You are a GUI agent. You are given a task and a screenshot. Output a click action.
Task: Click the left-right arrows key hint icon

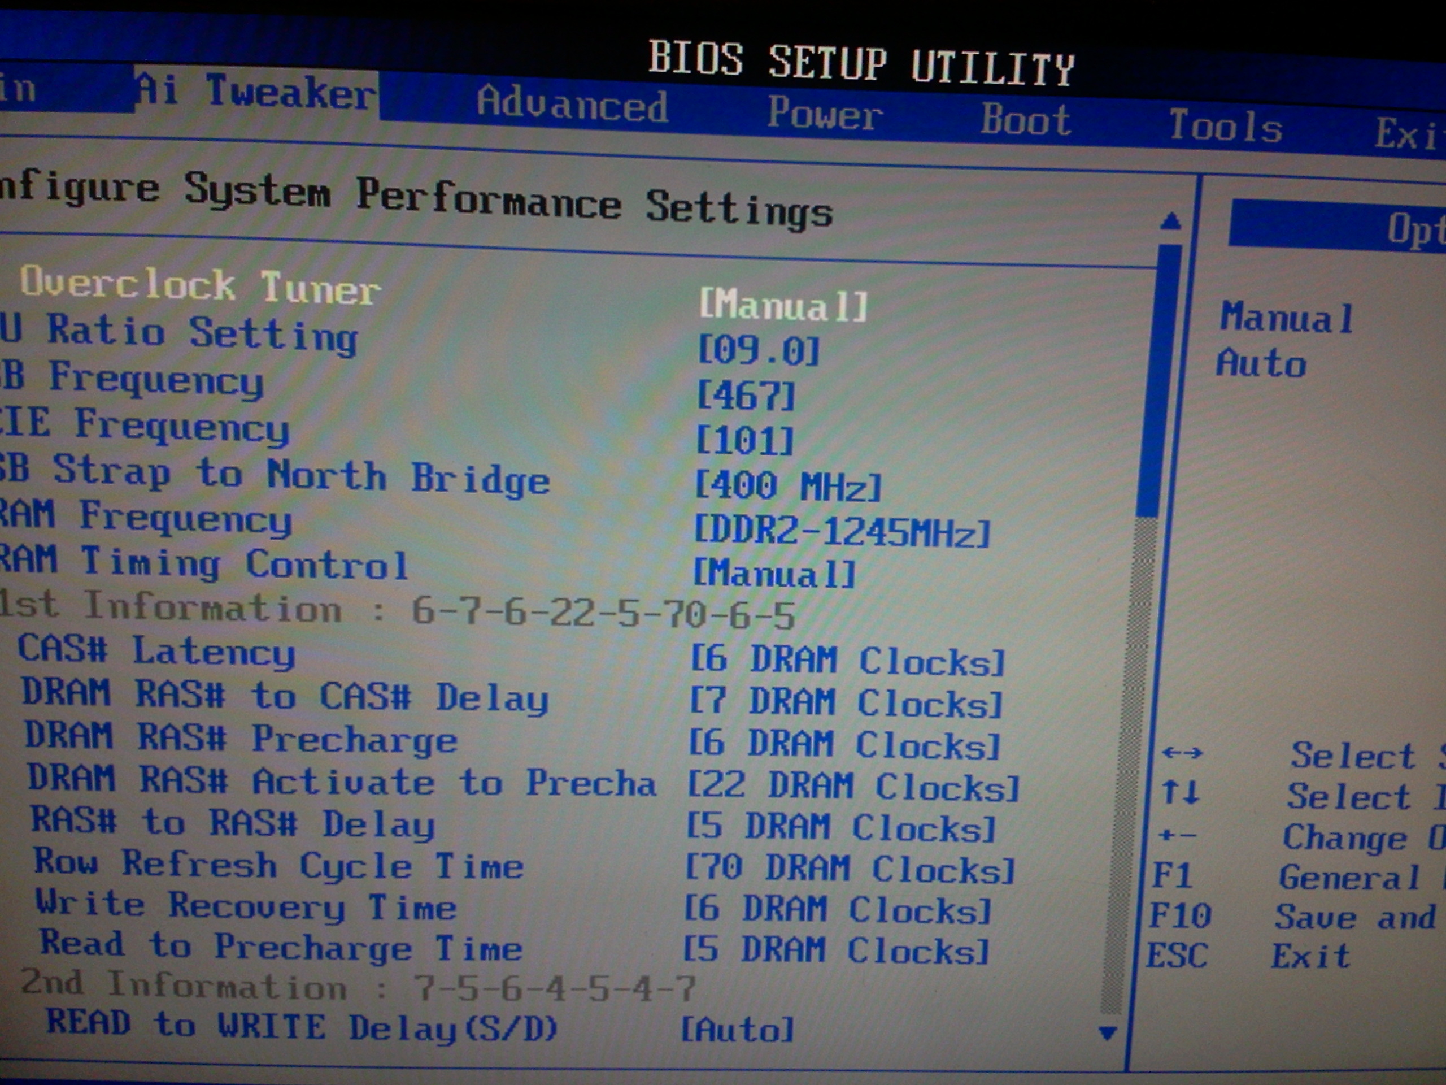tap(1182, 753)
